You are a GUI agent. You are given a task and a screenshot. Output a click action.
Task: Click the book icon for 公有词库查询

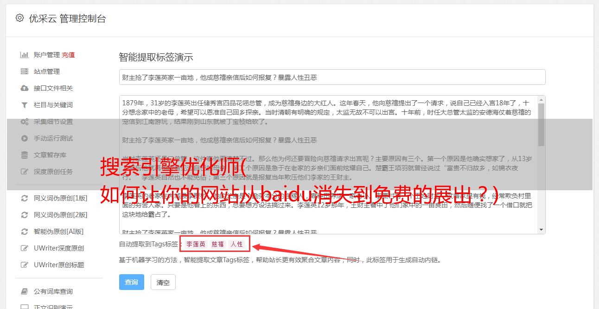pos(25,291)
